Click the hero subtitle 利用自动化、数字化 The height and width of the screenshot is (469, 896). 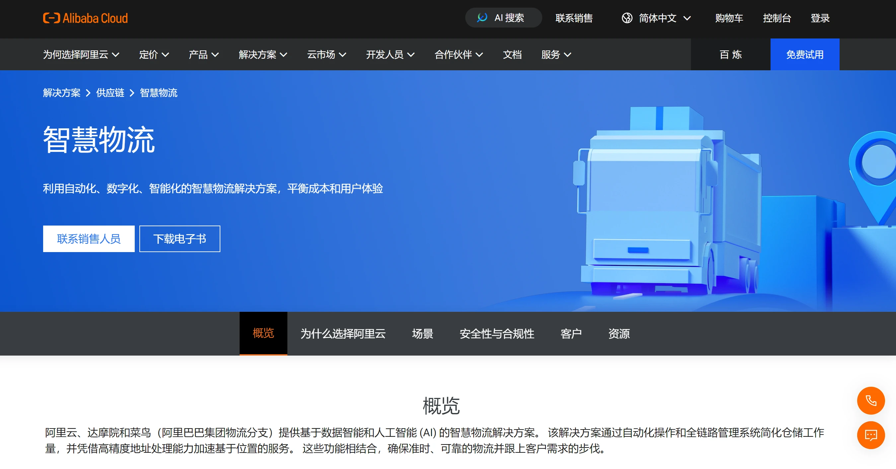pos(213,188)
